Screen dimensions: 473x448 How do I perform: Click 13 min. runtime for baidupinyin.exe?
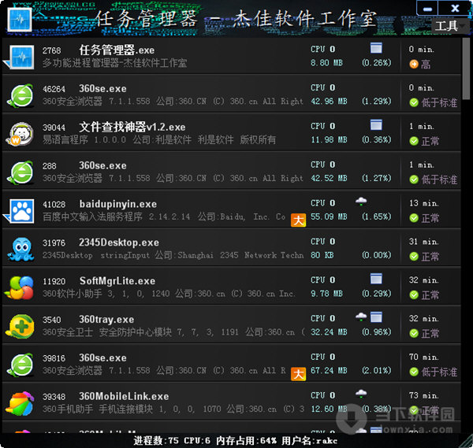(x=424, y=204)
